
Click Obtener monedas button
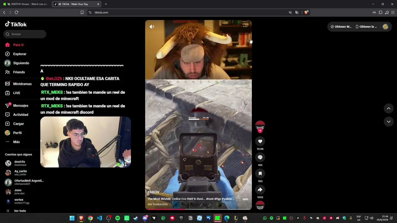click(341, 27)
